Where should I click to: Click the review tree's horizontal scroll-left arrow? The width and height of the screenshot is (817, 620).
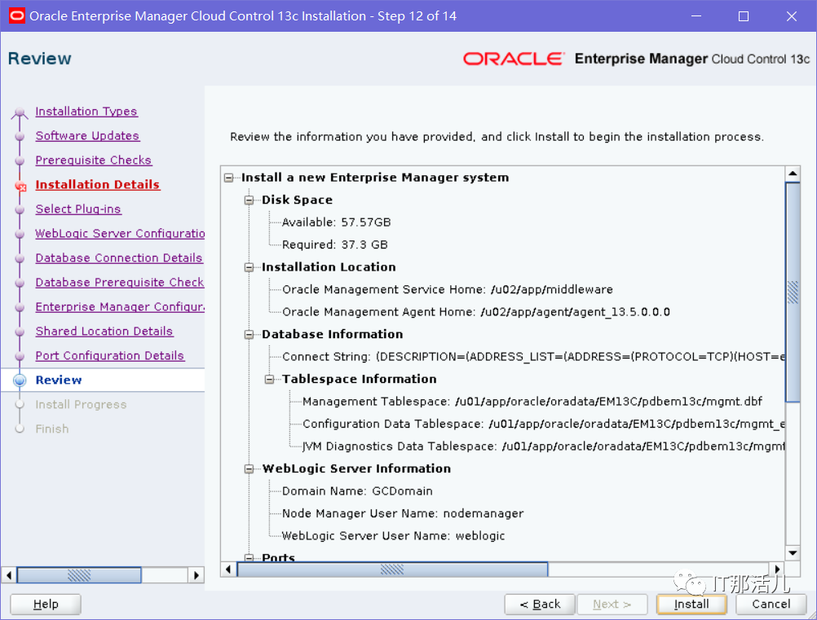pyautogui.click(x=228, y=569)
